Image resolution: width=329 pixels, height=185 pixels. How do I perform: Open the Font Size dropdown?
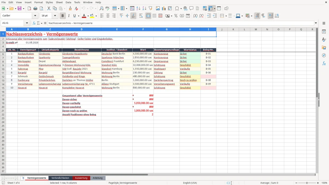pos(55,16)
